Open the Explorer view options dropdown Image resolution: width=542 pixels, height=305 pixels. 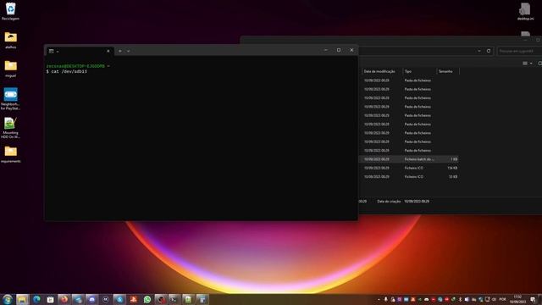528,64
